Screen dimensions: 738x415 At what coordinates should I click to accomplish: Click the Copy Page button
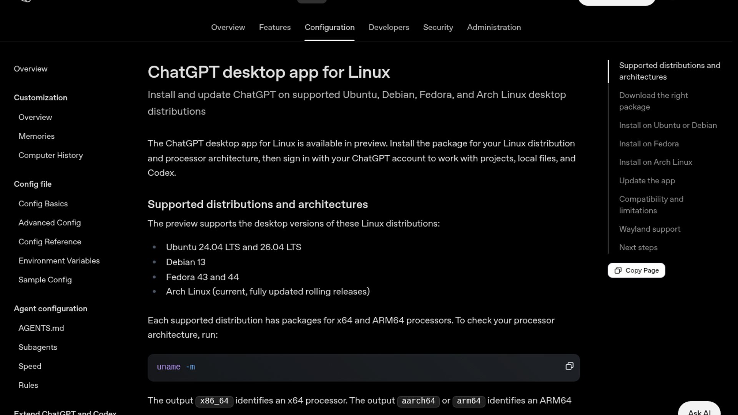click(636, 270)
